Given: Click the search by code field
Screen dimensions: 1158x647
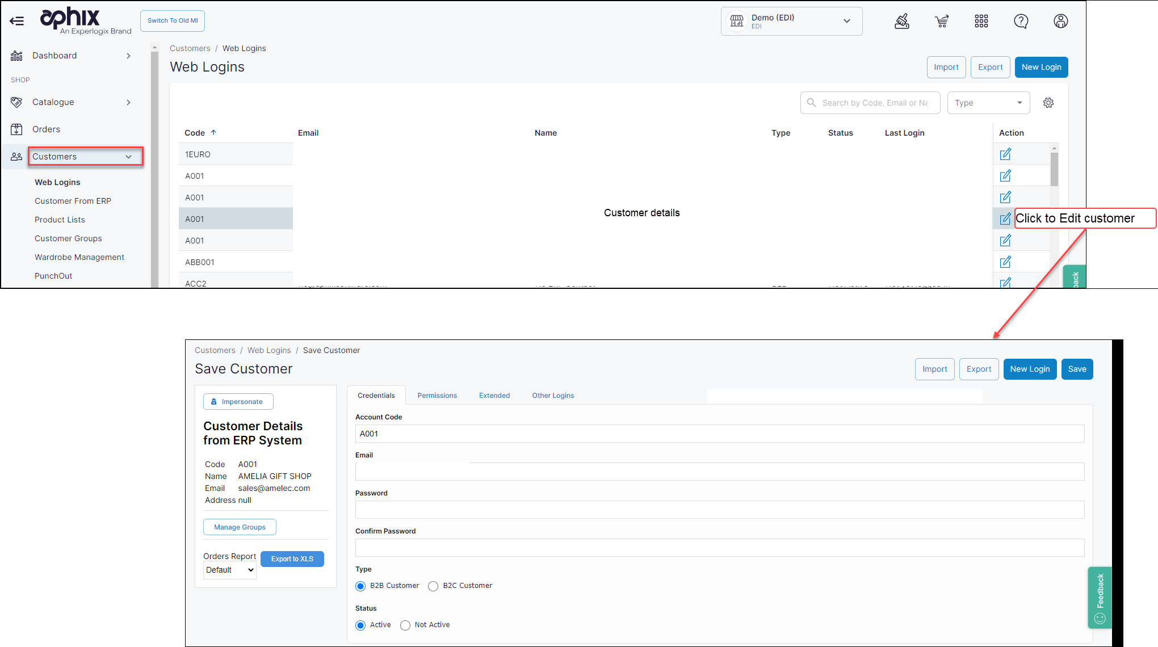Looking at the screenshot, I should point(874,103).
